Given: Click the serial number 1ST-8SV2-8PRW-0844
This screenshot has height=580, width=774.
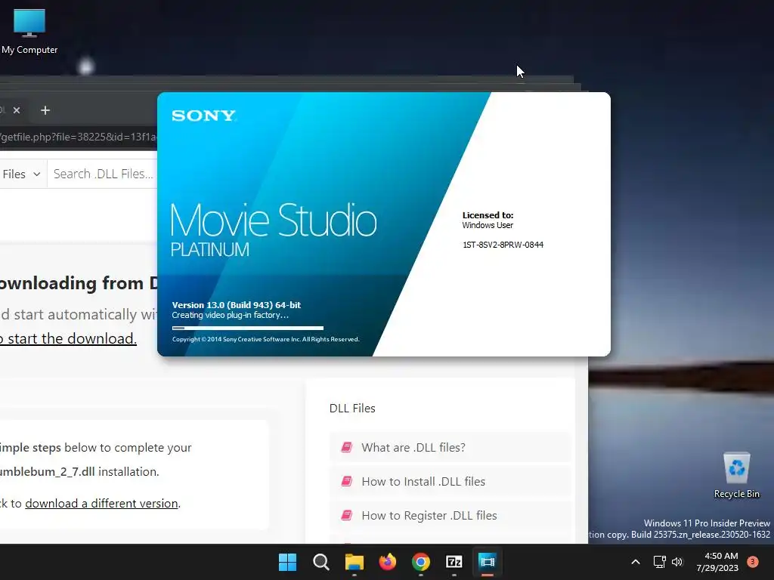Looking at the screenshot, I should [x=503, y=245].
